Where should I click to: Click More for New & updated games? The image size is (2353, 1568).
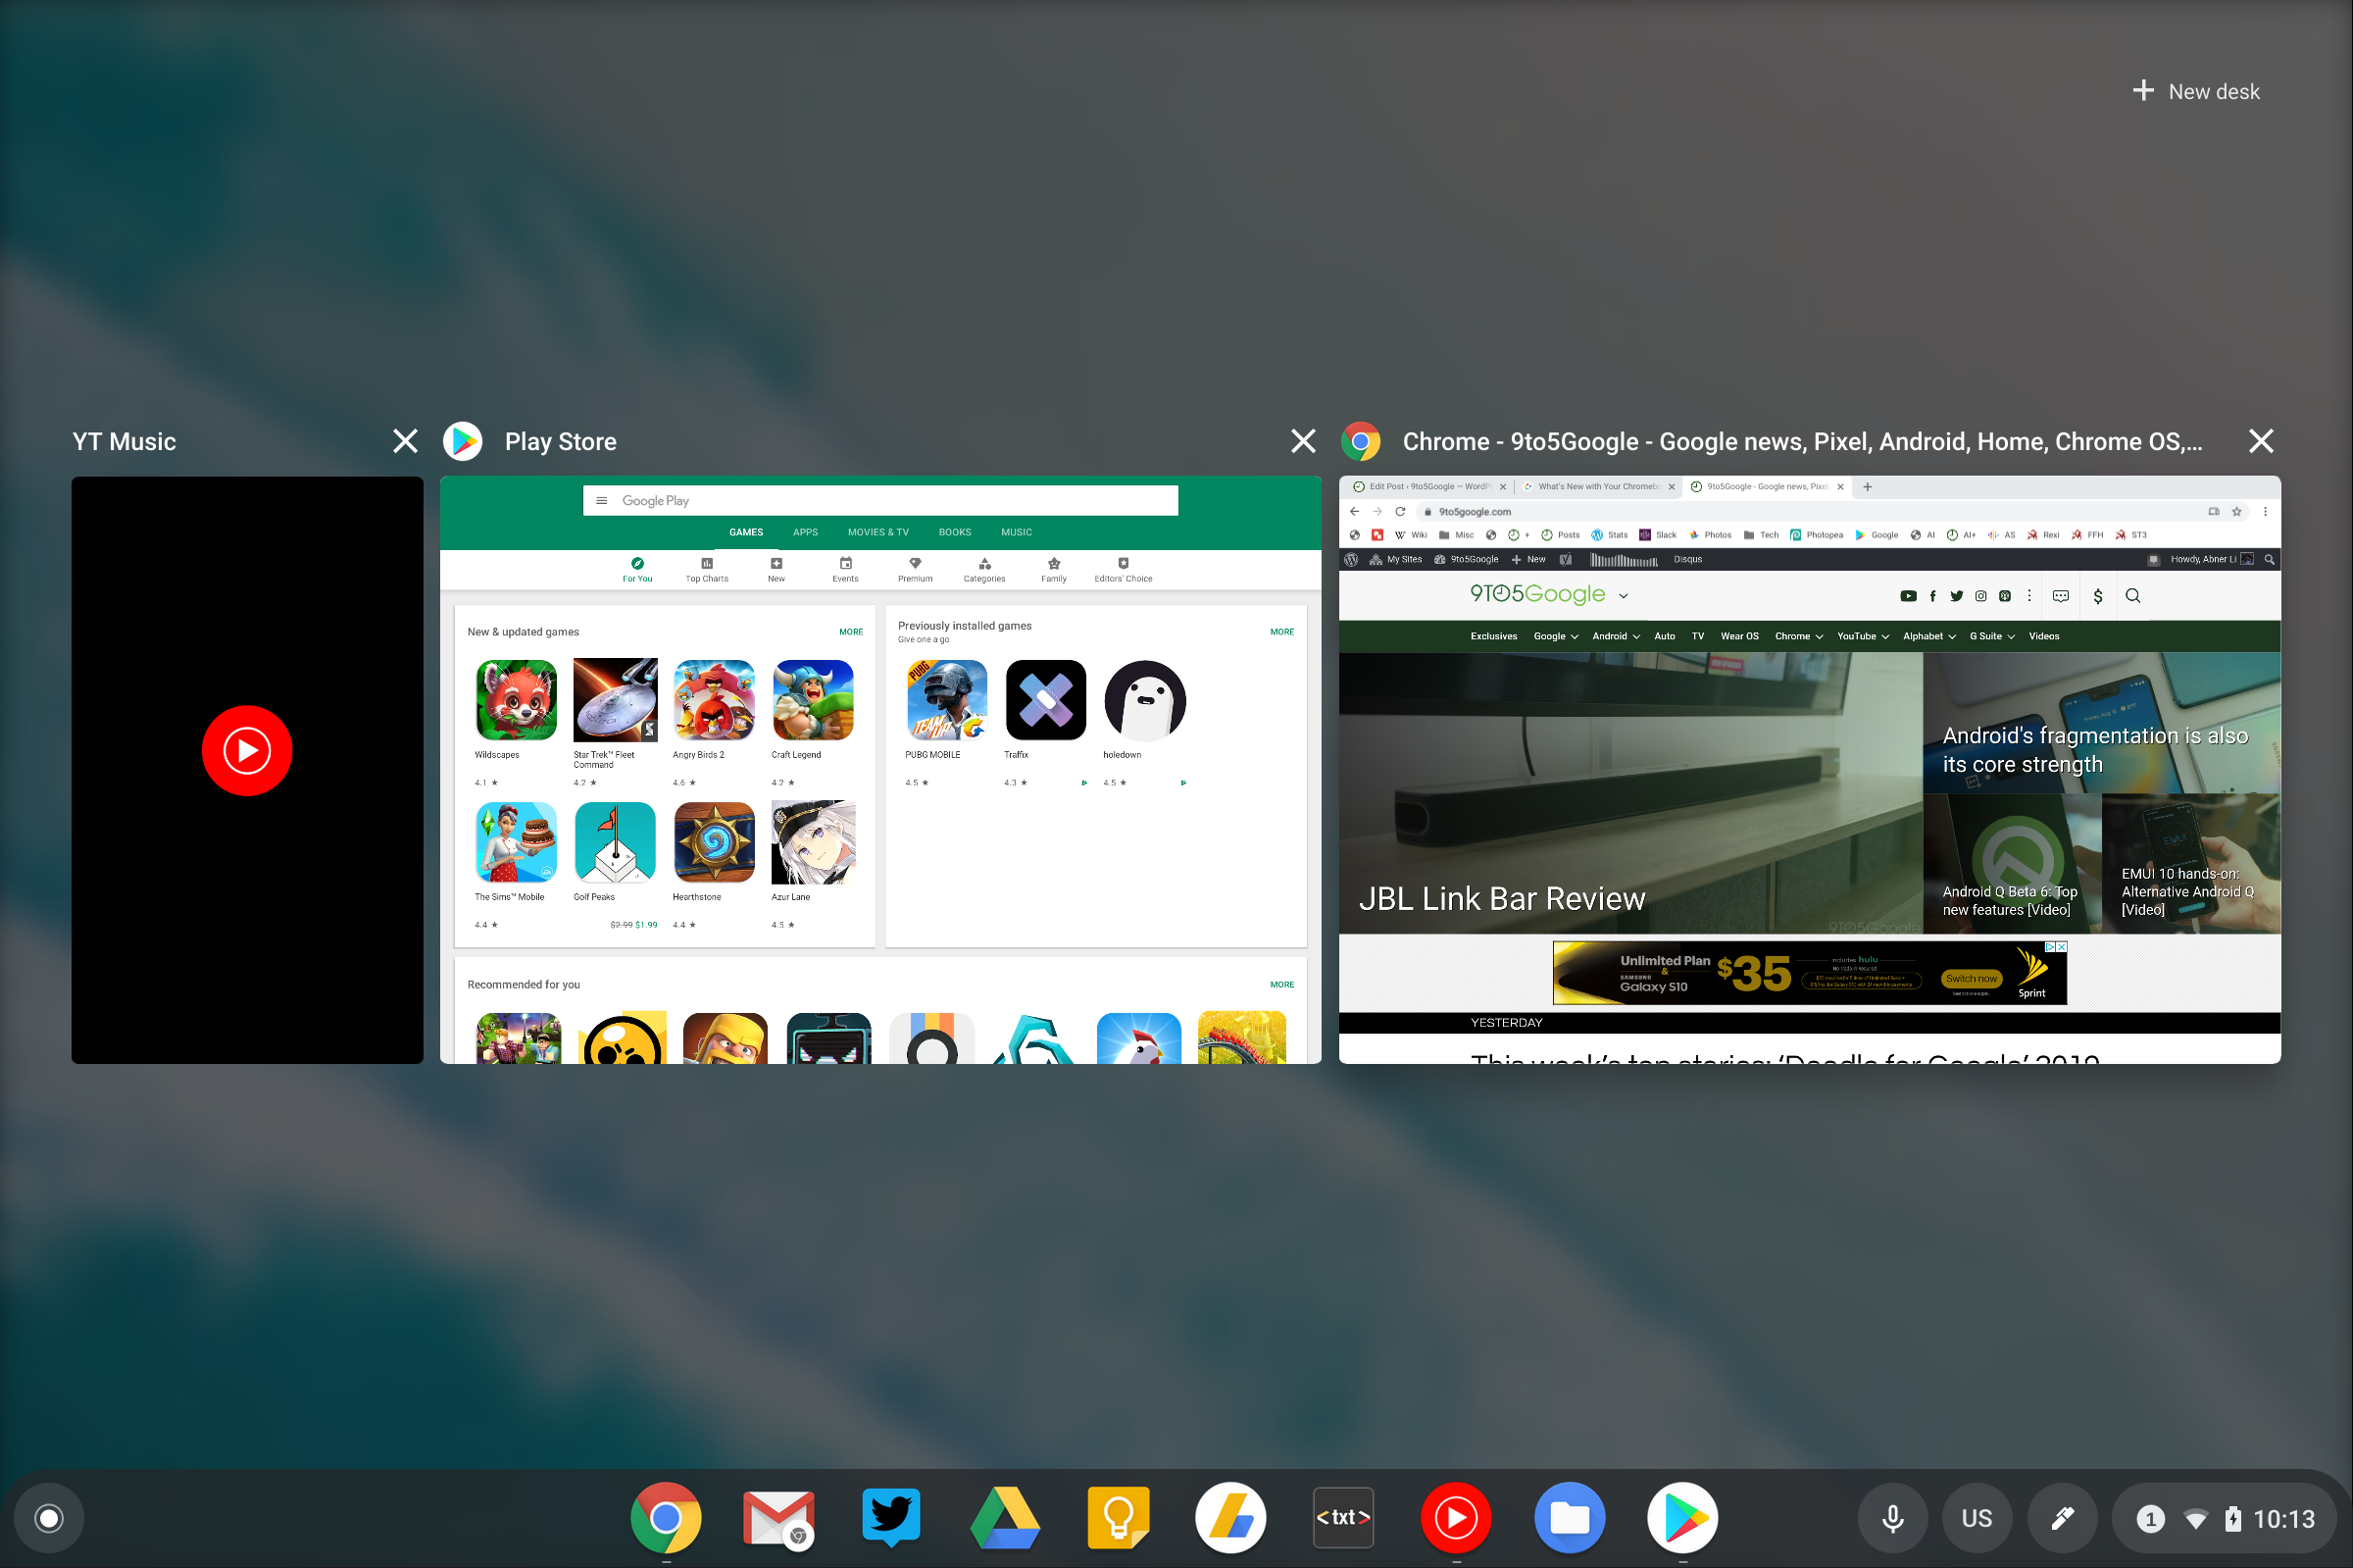(847, 630)
